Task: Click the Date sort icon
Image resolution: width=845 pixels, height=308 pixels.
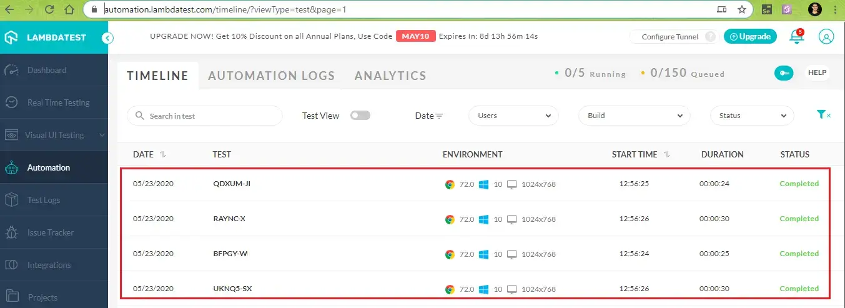Action: (439, 116)
